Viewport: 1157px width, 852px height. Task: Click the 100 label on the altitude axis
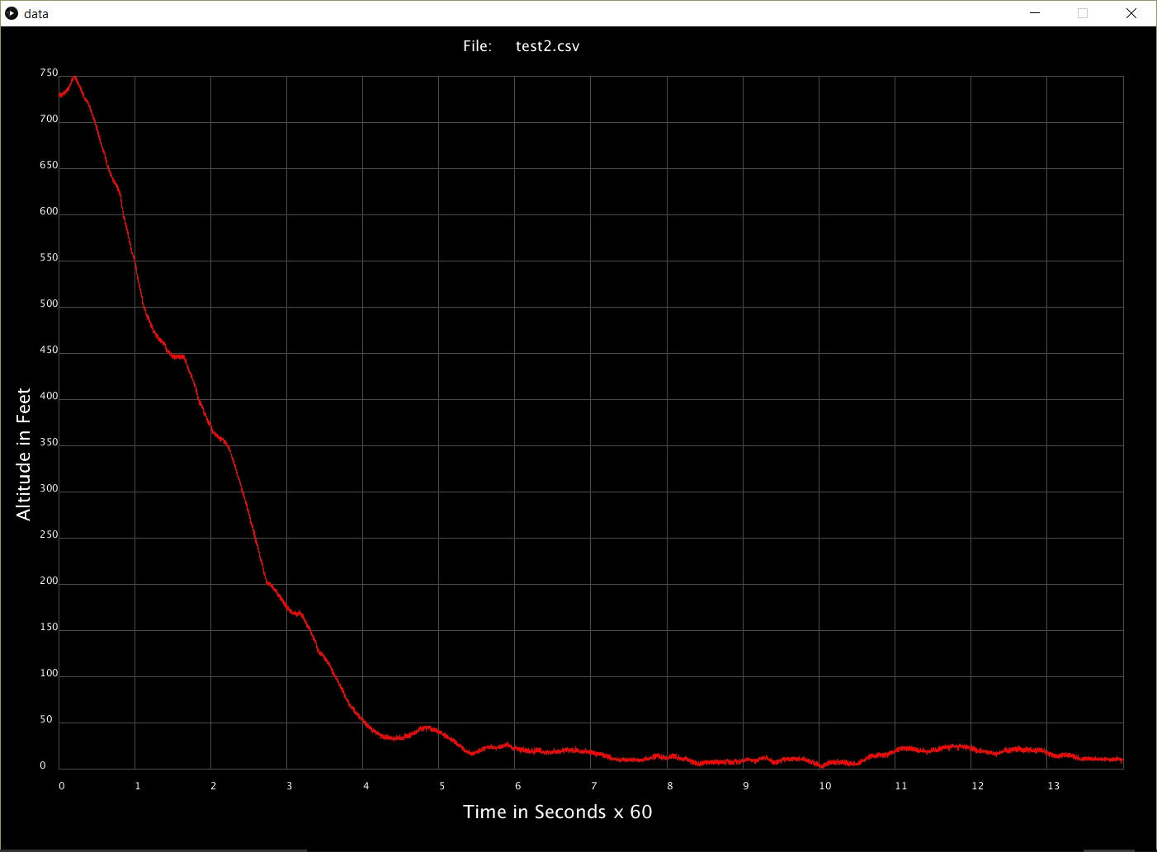[x=49, y=674]
